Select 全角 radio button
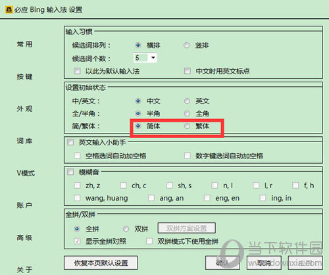Screen dimensions: 329x275 coord(187,114)
